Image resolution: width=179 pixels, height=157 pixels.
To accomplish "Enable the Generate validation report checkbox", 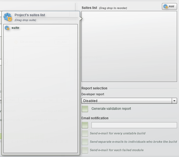I will click(x=85, y=109).
